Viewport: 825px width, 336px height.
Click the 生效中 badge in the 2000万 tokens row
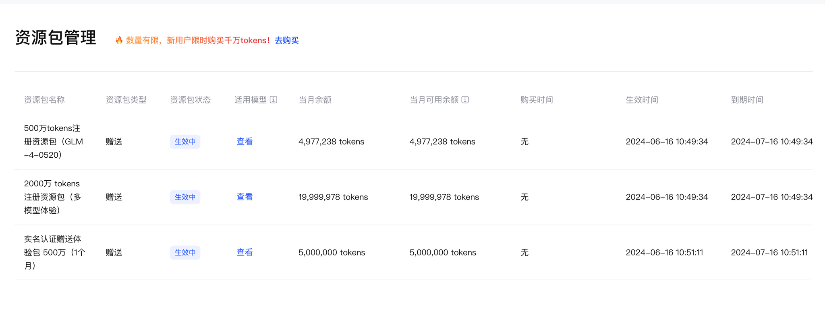185,197
